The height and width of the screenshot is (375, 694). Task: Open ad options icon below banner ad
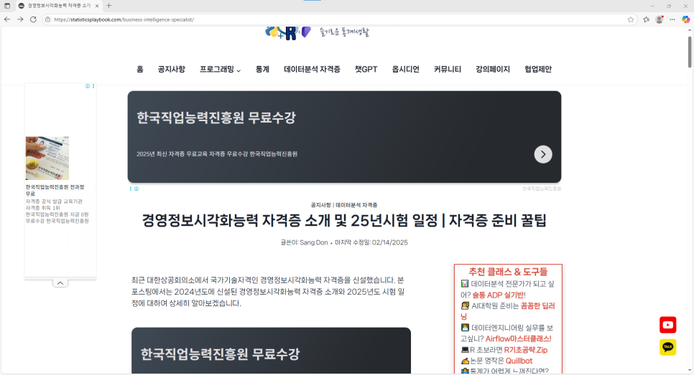[x=131, y=189]
